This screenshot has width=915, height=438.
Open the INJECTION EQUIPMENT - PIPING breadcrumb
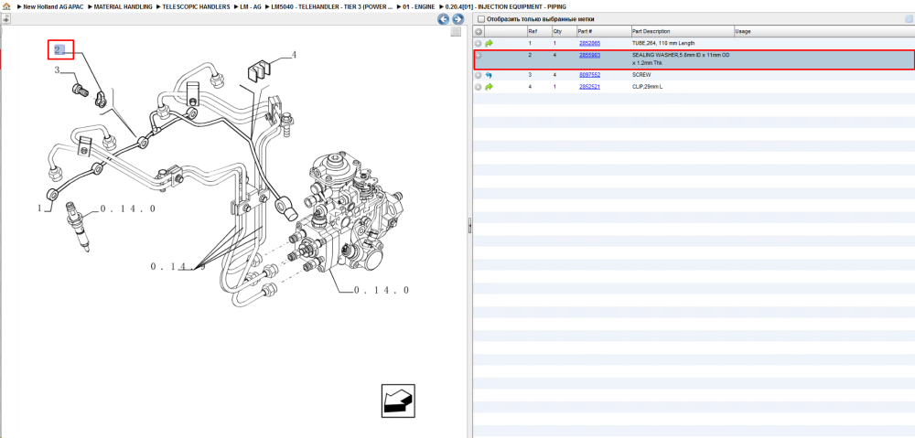[x=505, y=6]
